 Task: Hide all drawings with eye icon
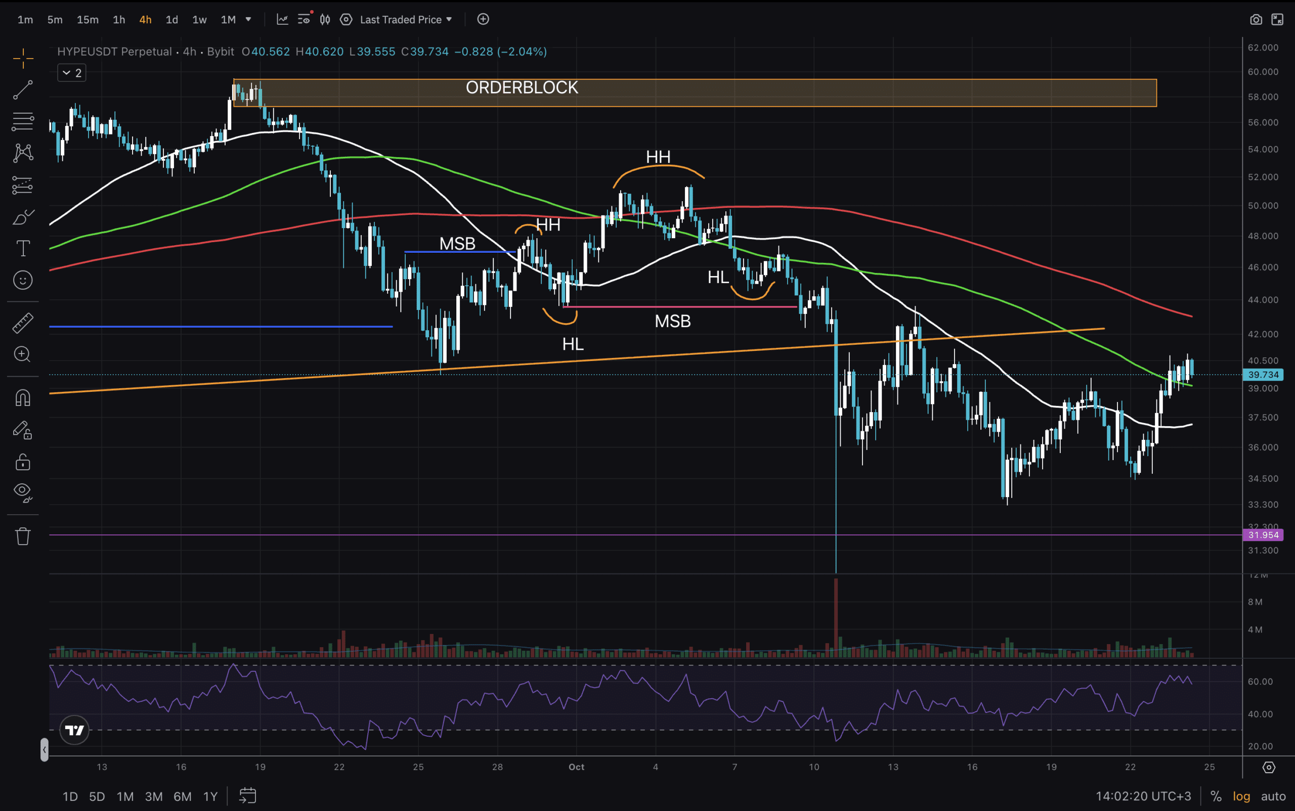coord(23,491)
